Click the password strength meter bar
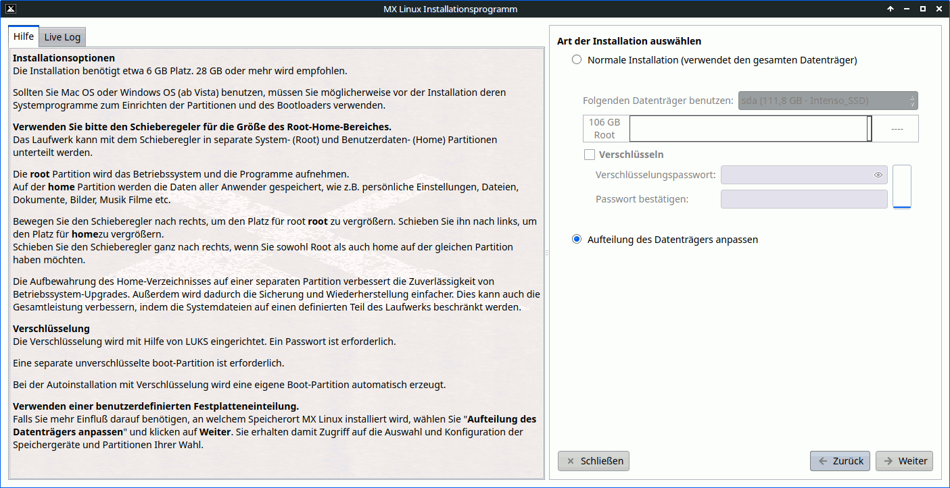This screenshot has height=488, width=950. coord(902,187)
